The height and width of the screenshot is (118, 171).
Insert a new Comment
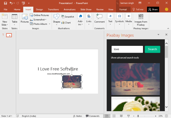tap(99, 18)
